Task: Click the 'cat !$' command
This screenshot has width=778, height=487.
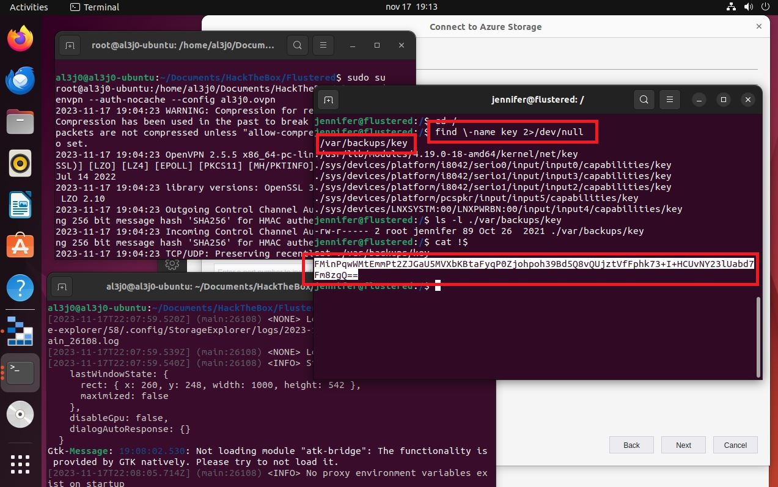Action: pyautogui.click(x=451, y=242)
